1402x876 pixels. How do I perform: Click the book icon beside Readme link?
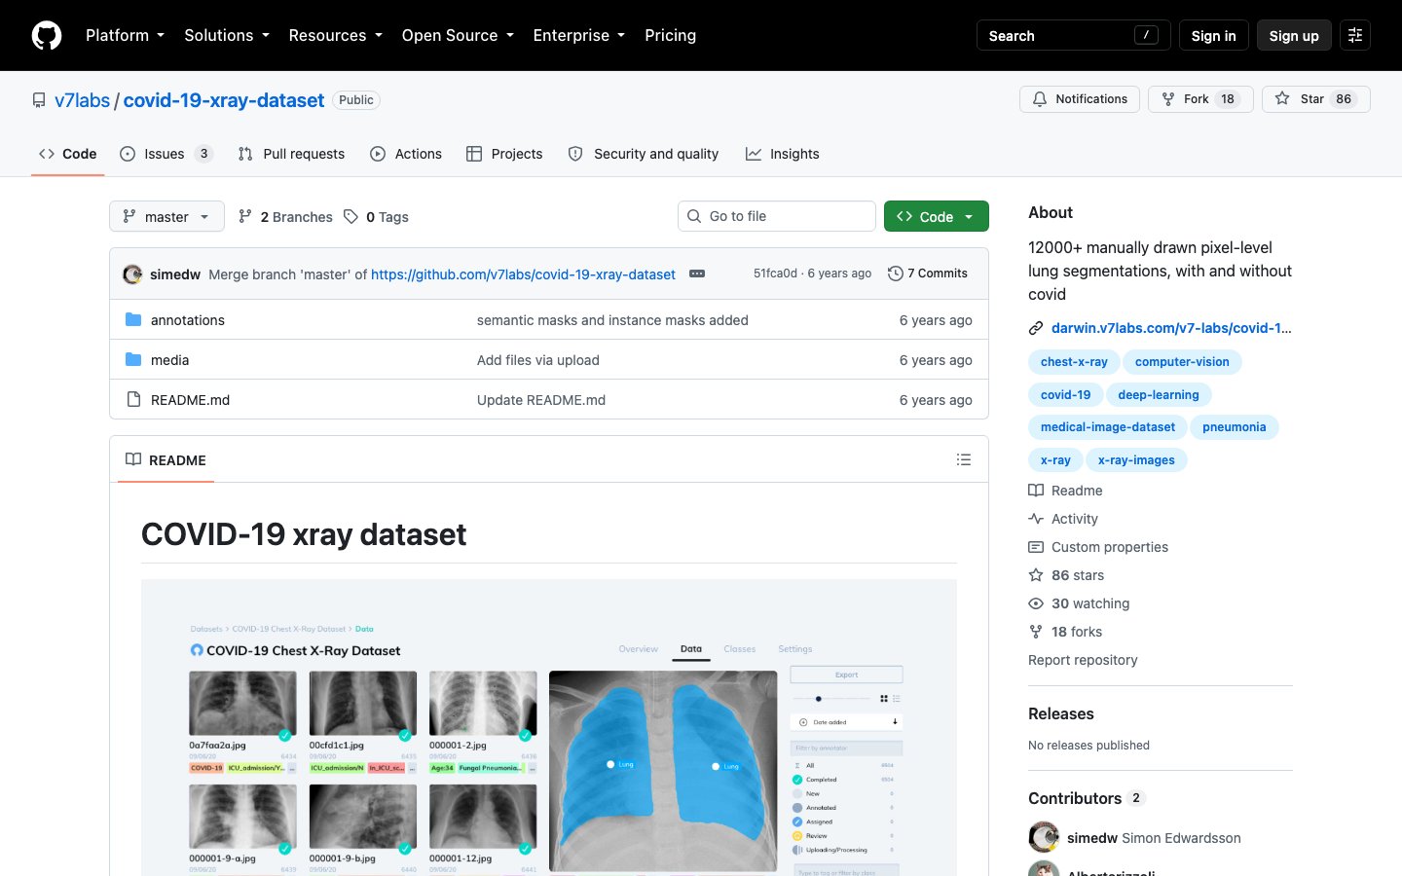[x=1036, y=491]
